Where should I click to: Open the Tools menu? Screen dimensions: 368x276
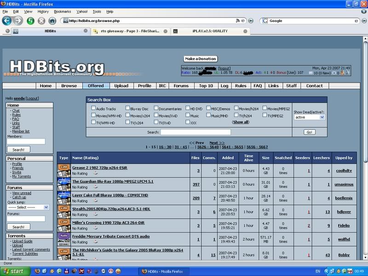[x=97, y=11]
